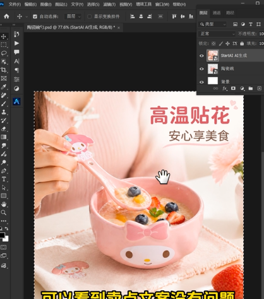Select the Spot Healing Brush tool
264x299 pixels.
point(4,95)
